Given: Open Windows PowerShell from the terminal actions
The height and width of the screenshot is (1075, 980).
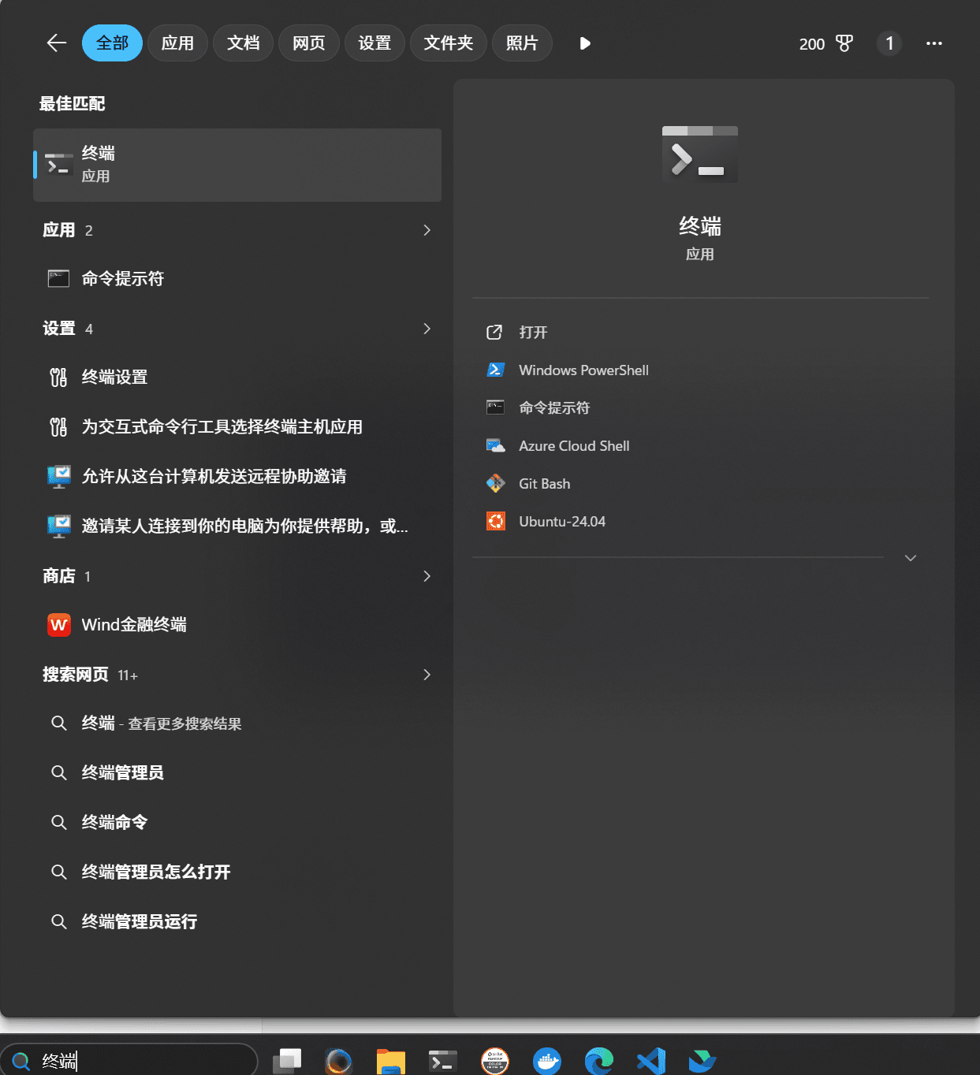Looking at the screenshot, I should [583, 370].
